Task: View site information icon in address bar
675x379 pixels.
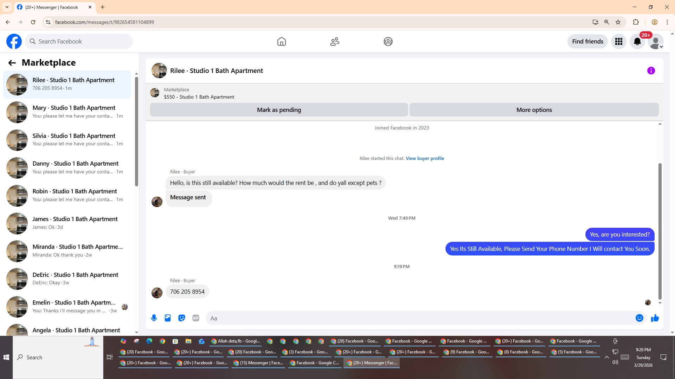Action: point(48,22)
